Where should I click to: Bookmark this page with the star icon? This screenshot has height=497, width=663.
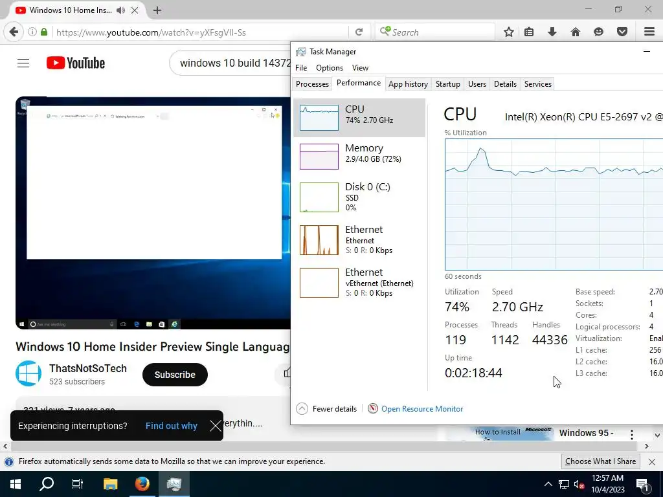pyautogui.click(x=509, y=32)
